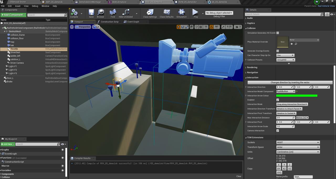Open Class Settings from toolbar

pos(150,13)
